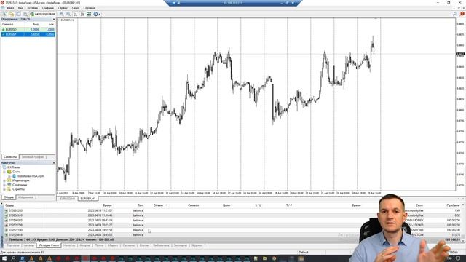Open the Маркет terminal tab

(113, 245)
